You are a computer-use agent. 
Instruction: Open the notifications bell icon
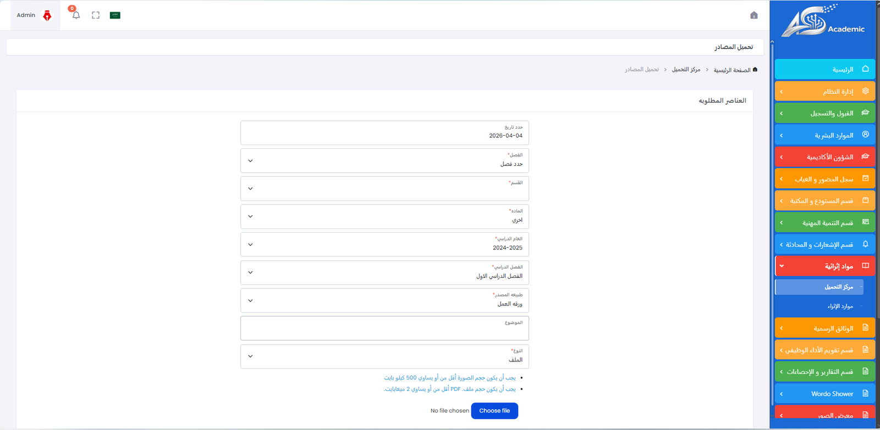(76, 15)
